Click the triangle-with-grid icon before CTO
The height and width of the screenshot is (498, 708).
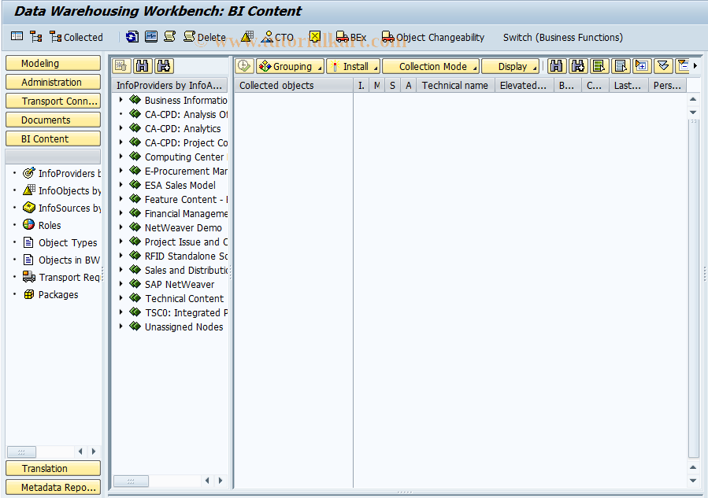tap(247, 37)
